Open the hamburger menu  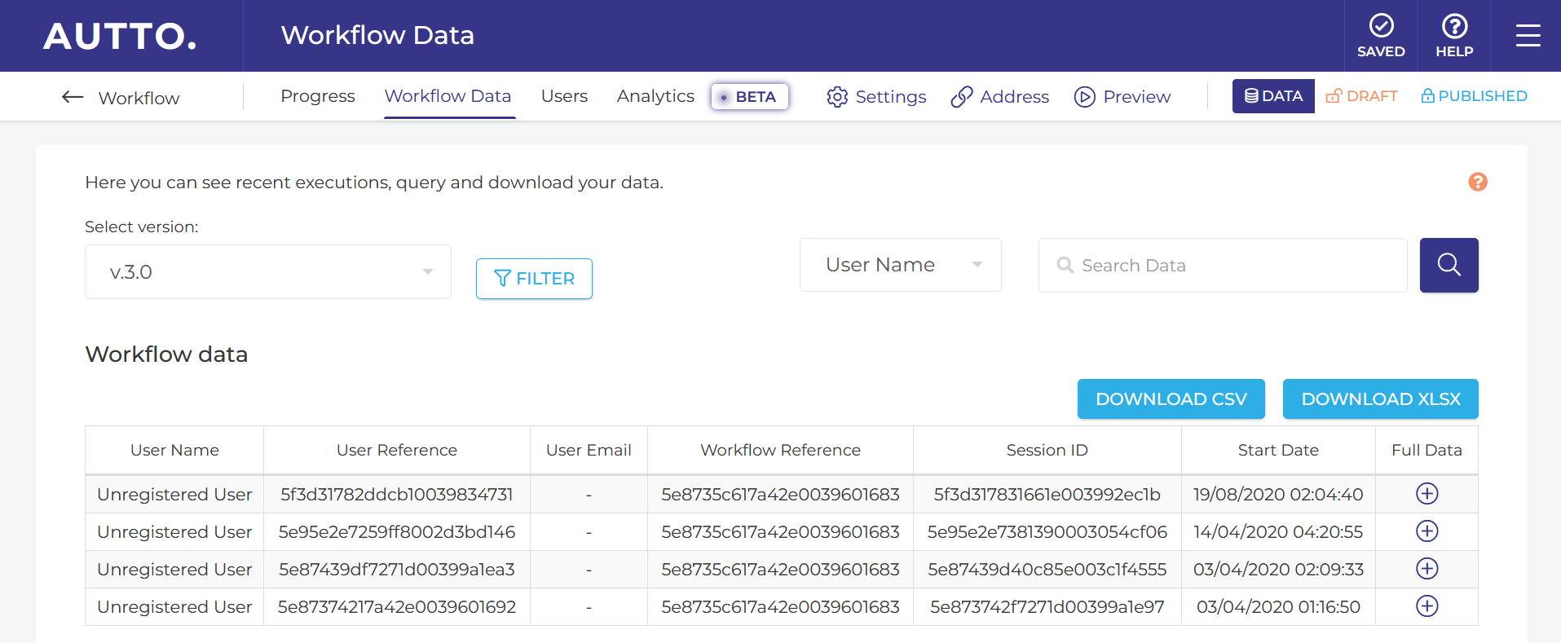coord(1528,36)
